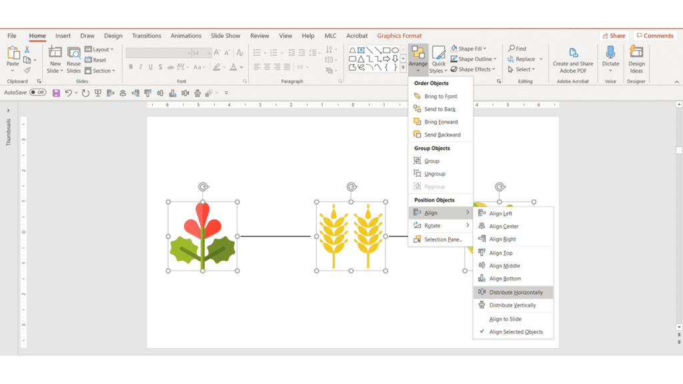The height and width of the screenshot is (384, 683).
Task: Click the Paste icon in Clipboard
Action: click(x=13, y=54)
